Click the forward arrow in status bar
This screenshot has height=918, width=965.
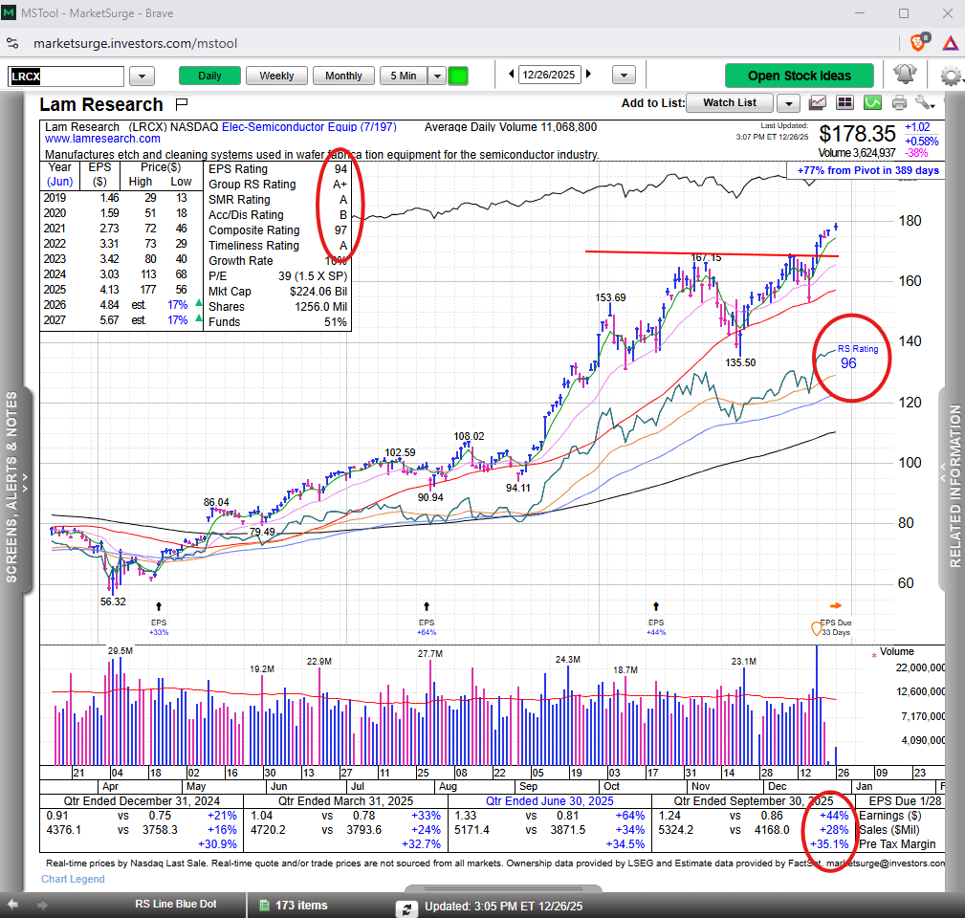pos(42,905)
